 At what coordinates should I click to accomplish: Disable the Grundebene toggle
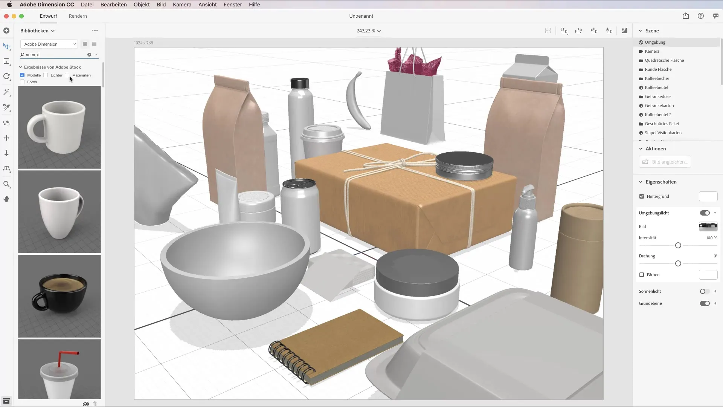pos(705,303)
